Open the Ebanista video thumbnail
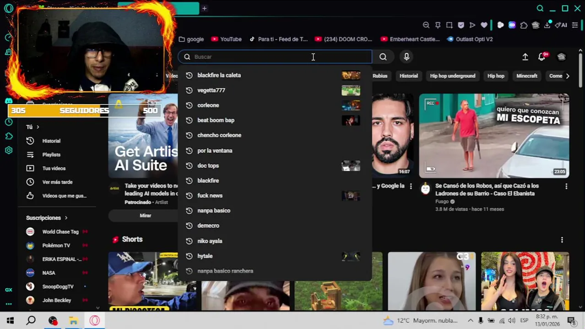Image resolution: width=585 pixels, height=329 pixels. point(494,136)
